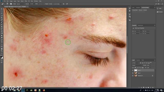Add a layer mask

143,87
